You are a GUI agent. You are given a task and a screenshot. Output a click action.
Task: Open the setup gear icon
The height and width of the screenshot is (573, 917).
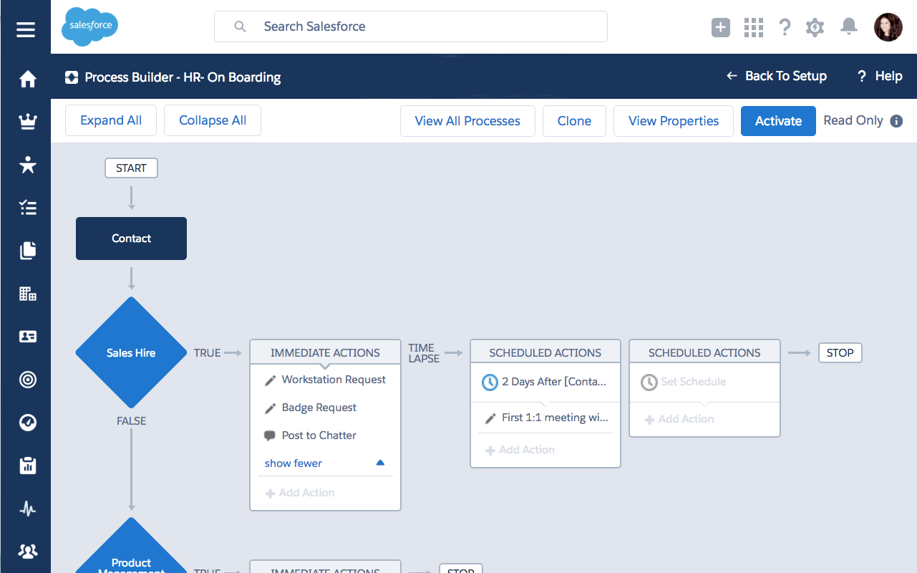[815, 27]
